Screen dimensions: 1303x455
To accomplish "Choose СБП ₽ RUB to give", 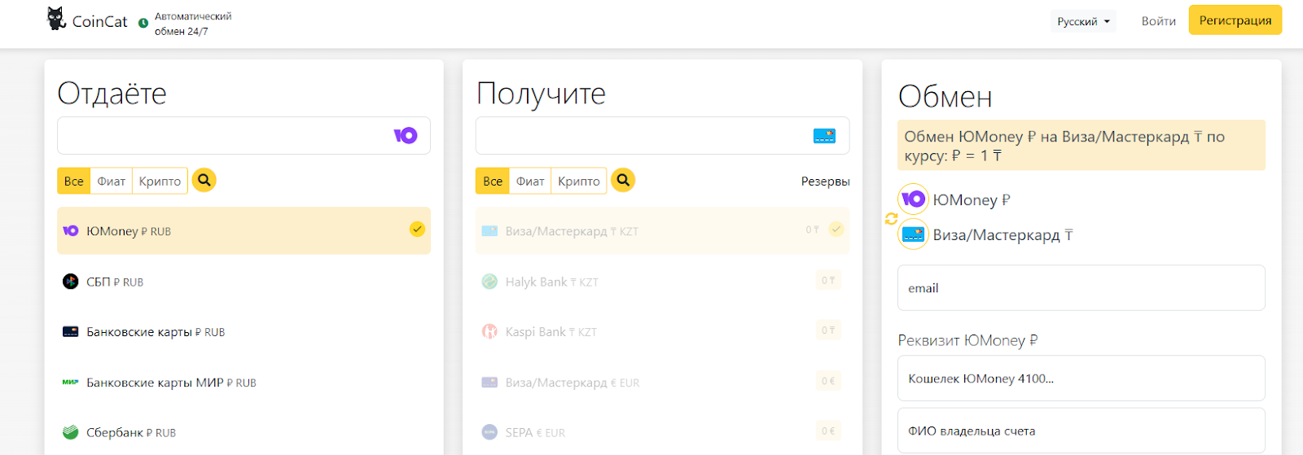I will (243, 282).
